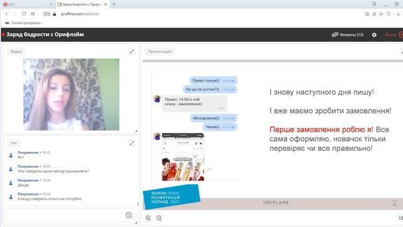Screen dimensions: 403x227
Task: Select the Видео panel label
Action: pyautogui.click(x=16, y=52)
